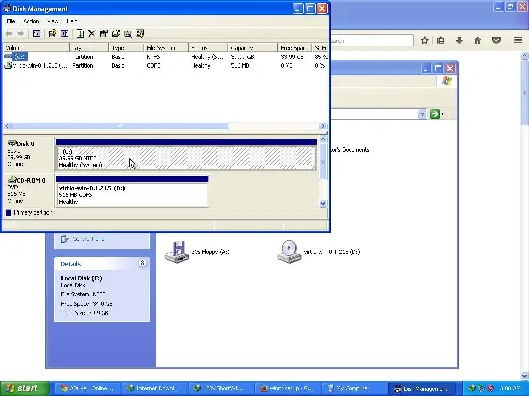Click the volume list horizontal scrollbar thumb
This screenshot has height=396, width=529.
(120, 126)
